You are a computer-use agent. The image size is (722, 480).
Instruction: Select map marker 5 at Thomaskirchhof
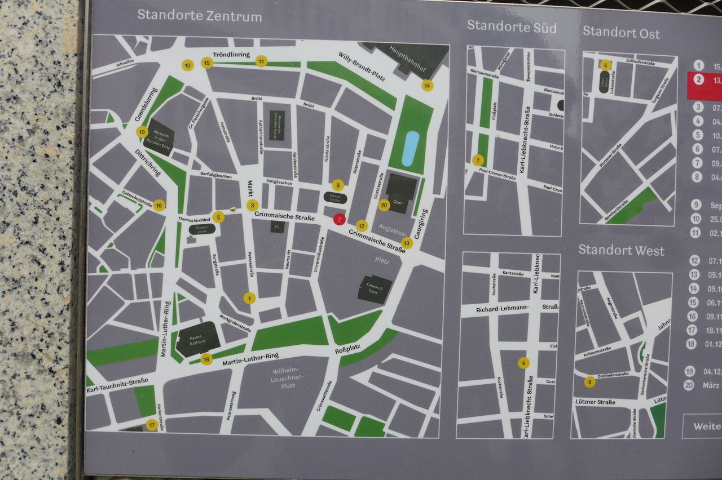pyautogui.click(x=219, y=217)
